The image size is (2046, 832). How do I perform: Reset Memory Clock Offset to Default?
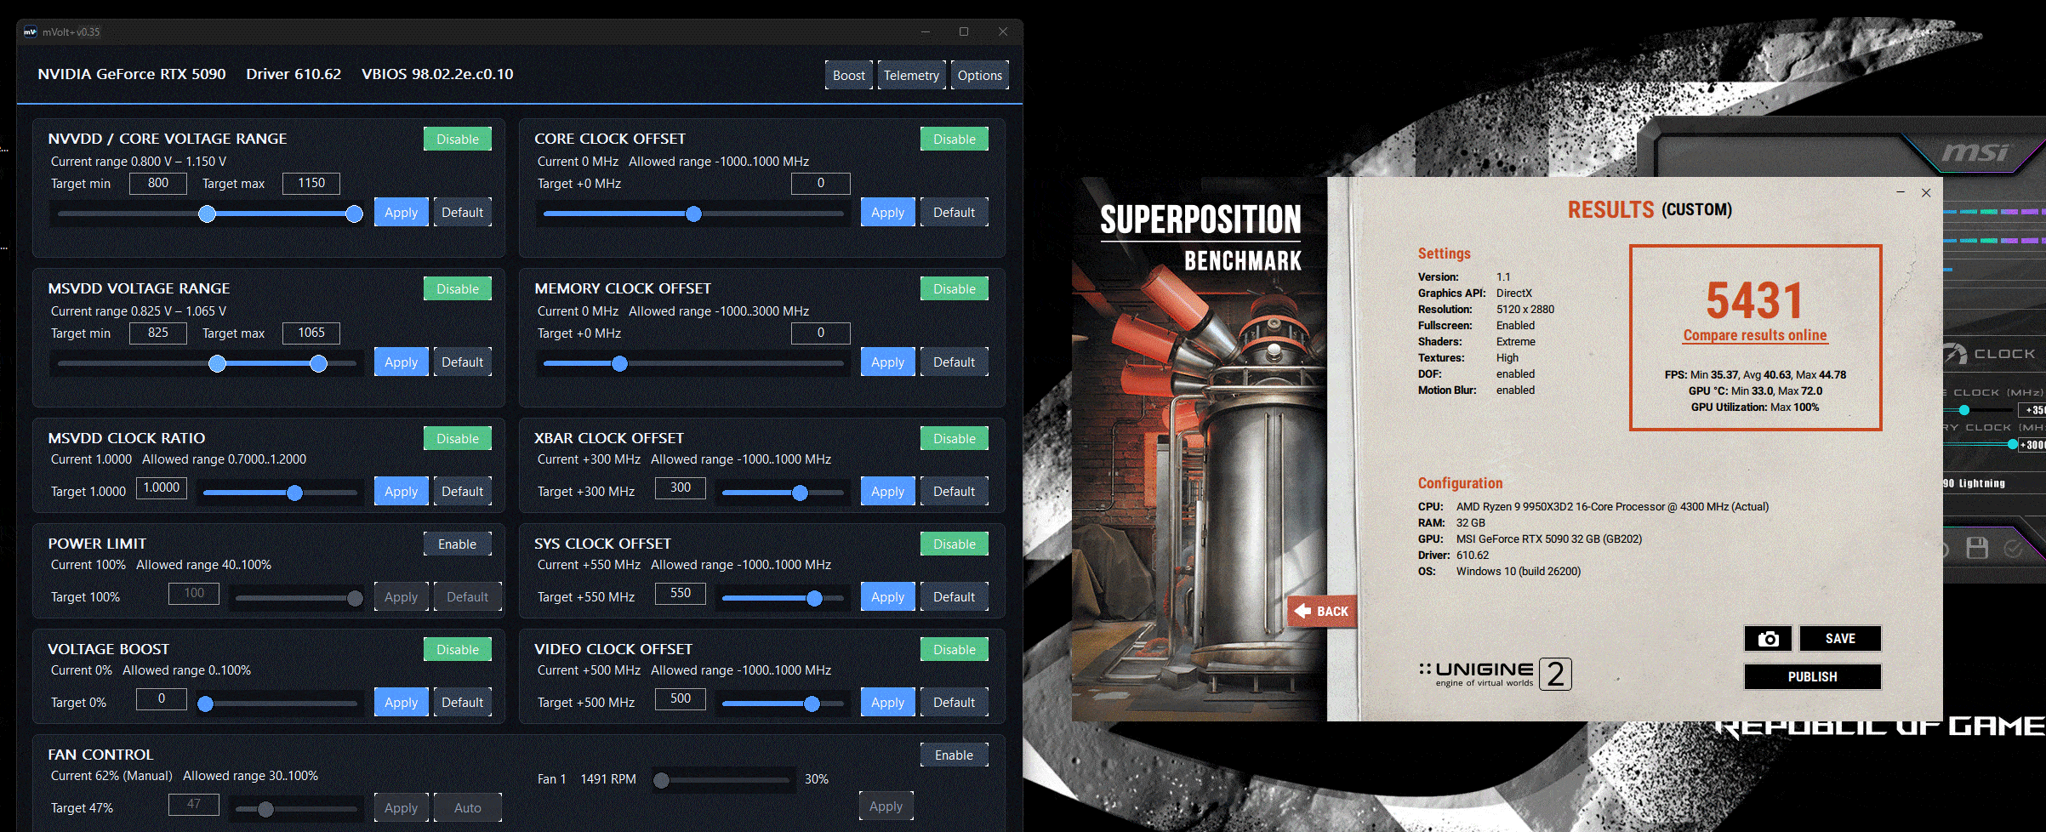[955, 362]
